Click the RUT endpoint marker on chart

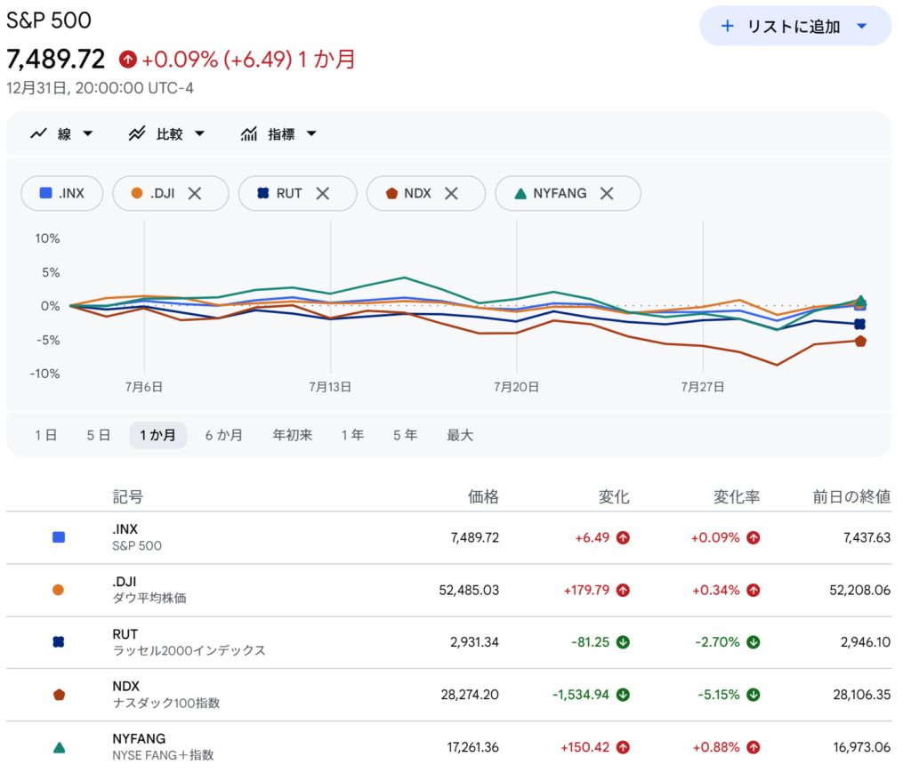click(x=860, y=324)
